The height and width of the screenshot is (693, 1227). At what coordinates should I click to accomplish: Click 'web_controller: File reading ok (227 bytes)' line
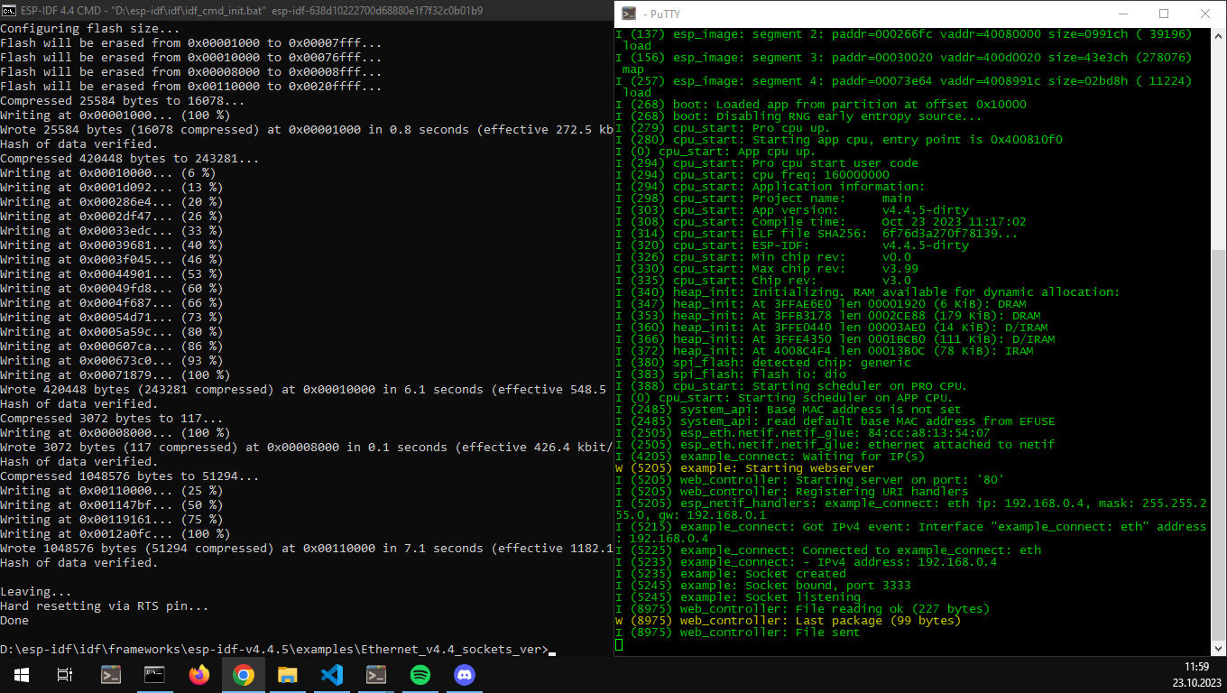[x=802, y=609]
